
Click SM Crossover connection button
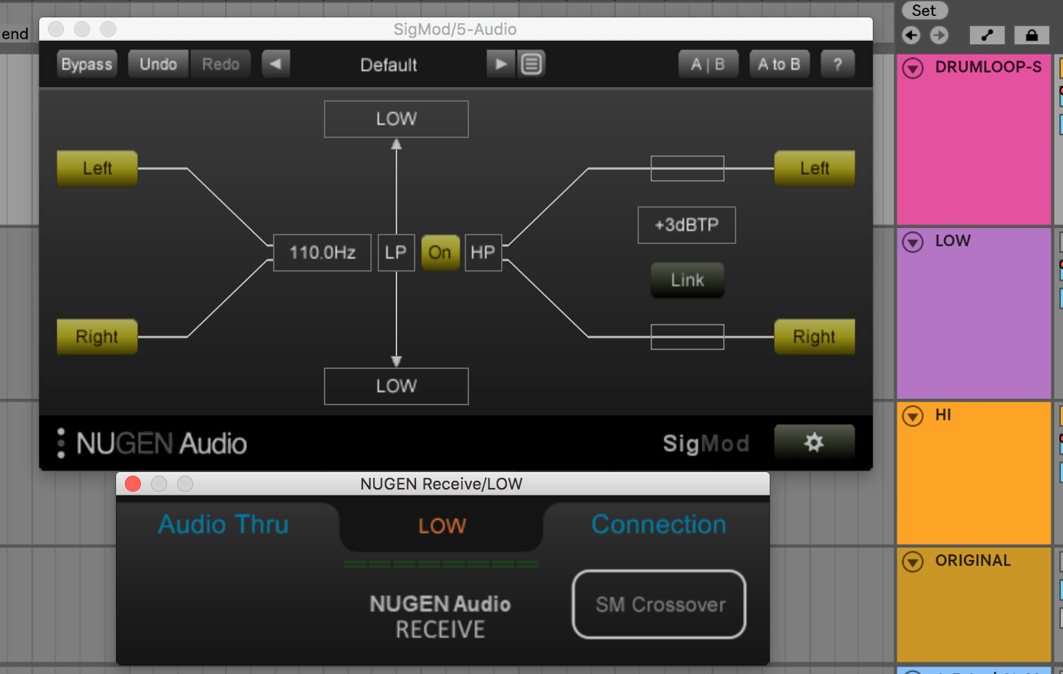659,604
